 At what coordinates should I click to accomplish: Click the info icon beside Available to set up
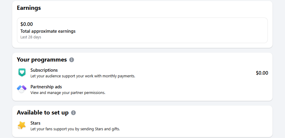pyautogui.click(x=73, y=113)
